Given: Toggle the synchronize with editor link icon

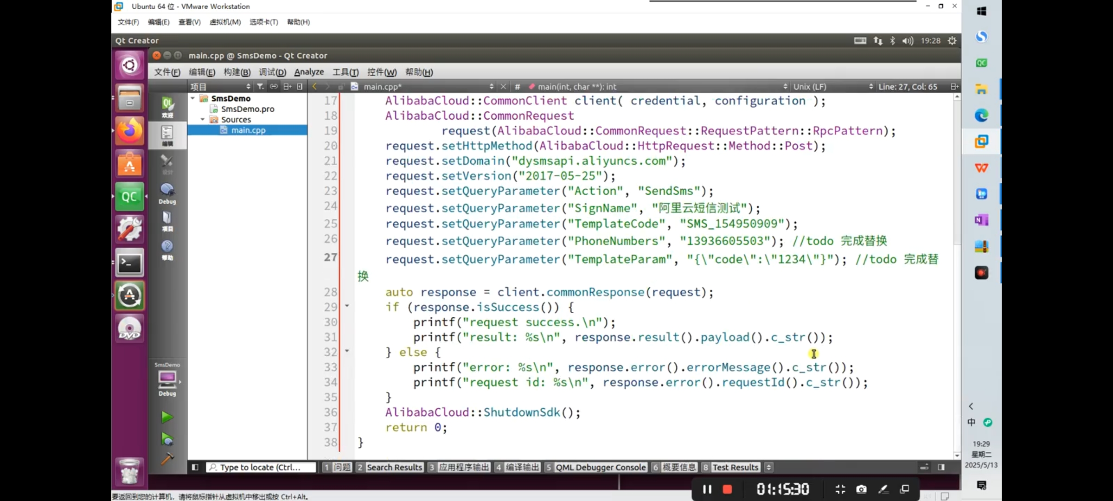Looking at the screenshot, I should (x=274, y=86).
